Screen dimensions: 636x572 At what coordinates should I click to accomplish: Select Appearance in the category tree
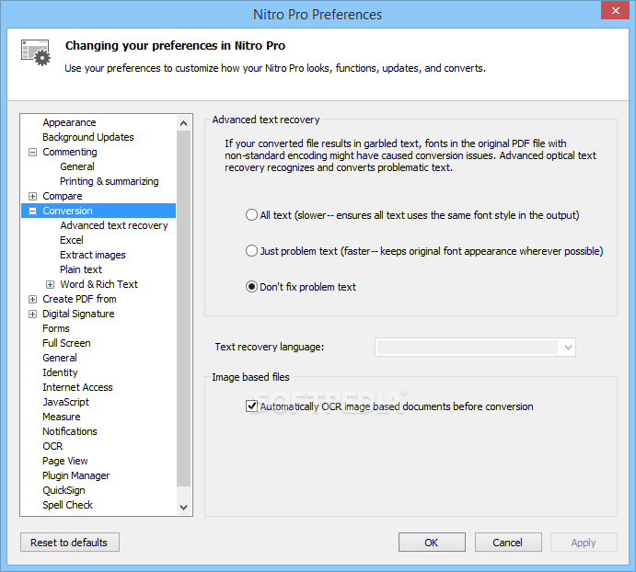tap(69, 122)
